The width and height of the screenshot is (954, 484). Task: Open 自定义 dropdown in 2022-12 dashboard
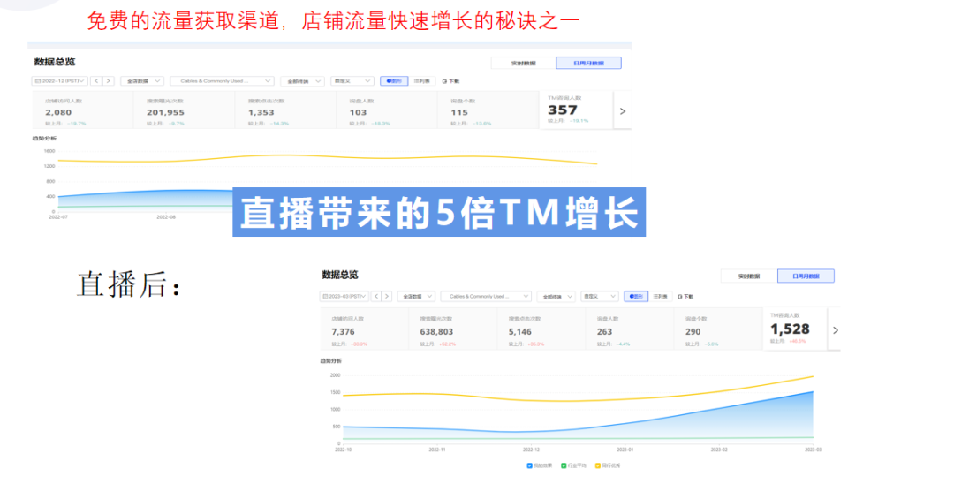click(x=352, y=81)
